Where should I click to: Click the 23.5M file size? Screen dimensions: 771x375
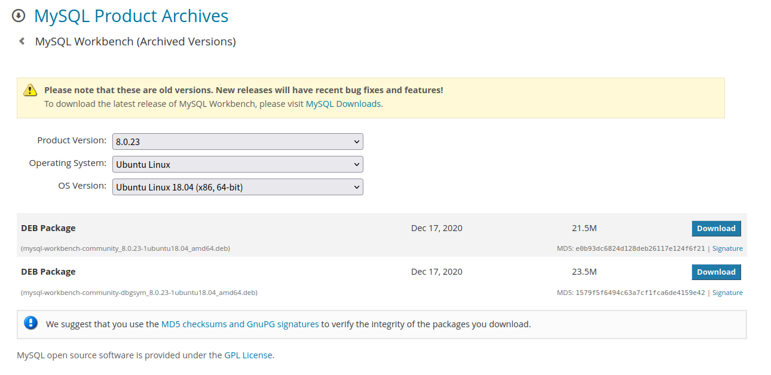pyautogui.click(x=584, y=272)
